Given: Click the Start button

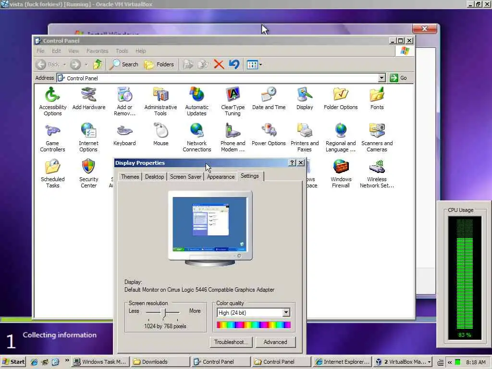Looking at the screenshot, I should point(13,362).
